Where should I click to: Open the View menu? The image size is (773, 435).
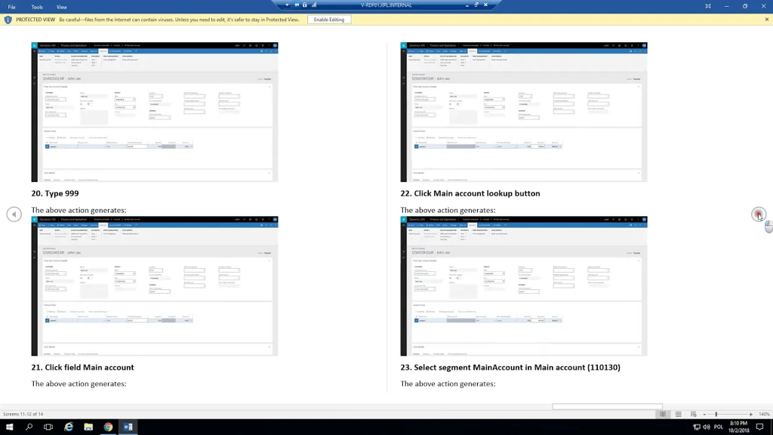(61, 7)
